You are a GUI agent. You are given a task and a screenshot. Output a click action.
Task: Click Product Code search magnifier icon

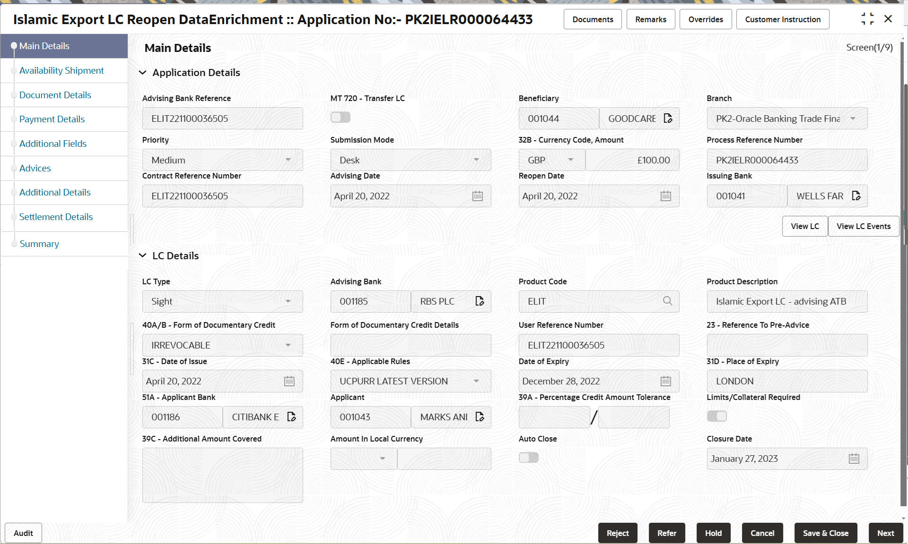click(x=667, y=301)
